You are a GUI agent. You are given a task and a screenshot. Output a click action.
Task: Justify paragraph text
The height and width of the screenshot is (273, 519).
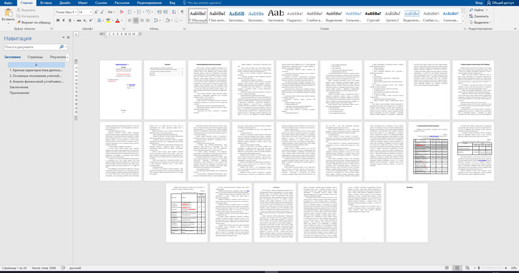(148, 21)
